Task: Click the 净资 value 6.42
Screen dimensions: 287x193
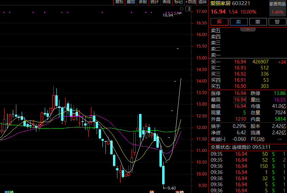Action: pos(242,133)
